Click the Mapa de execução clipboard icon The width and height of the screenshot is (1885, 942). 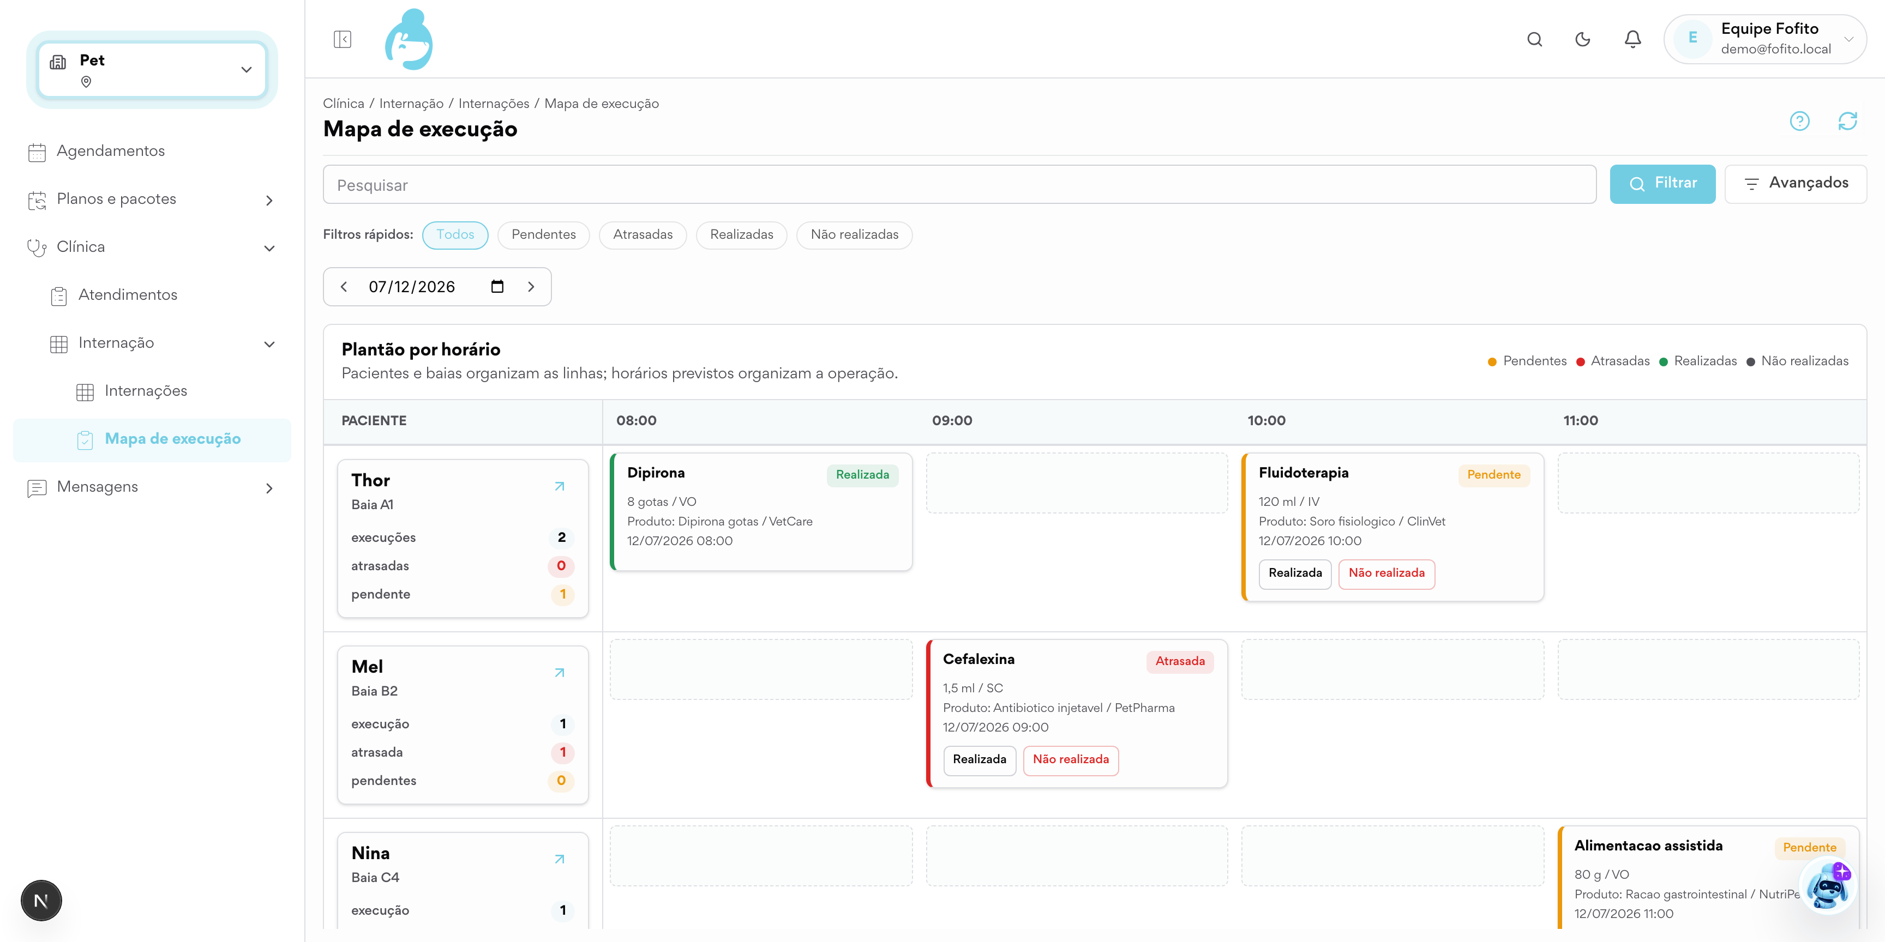click(x=85, y=439)
